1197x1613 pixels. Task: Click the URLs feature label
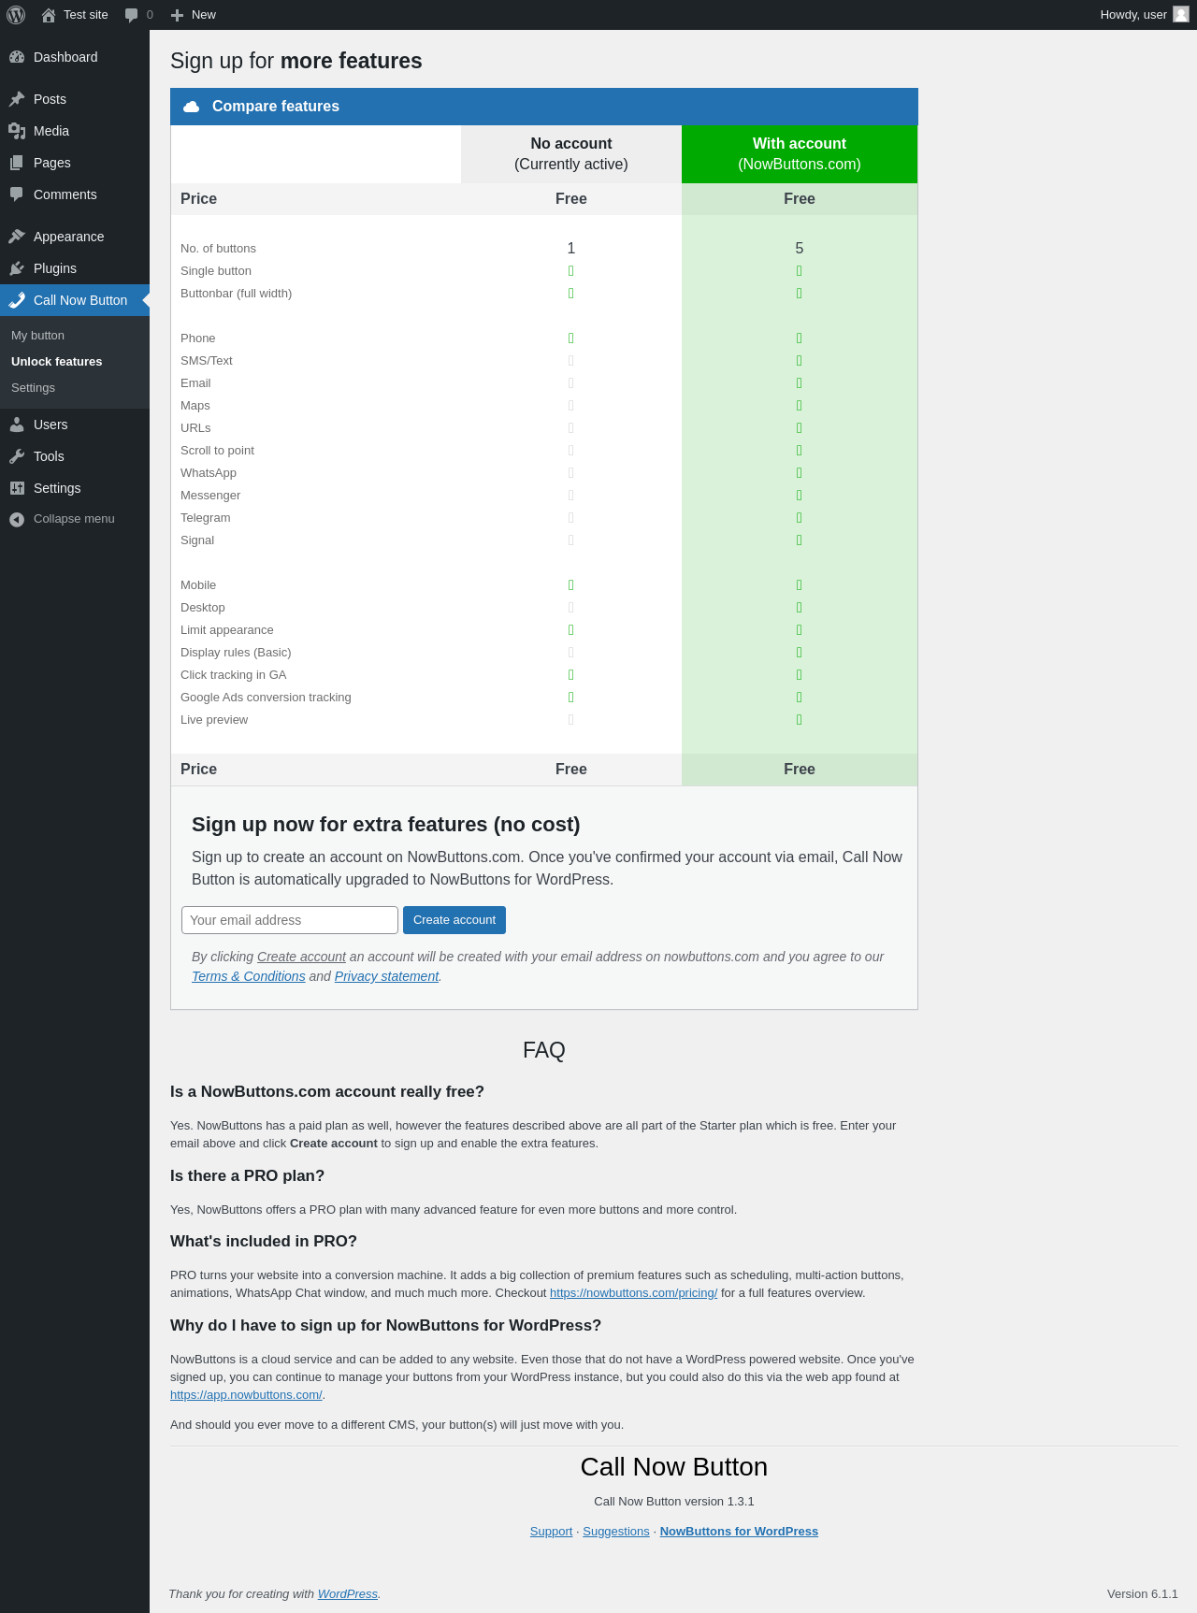(x=195, y=428)
